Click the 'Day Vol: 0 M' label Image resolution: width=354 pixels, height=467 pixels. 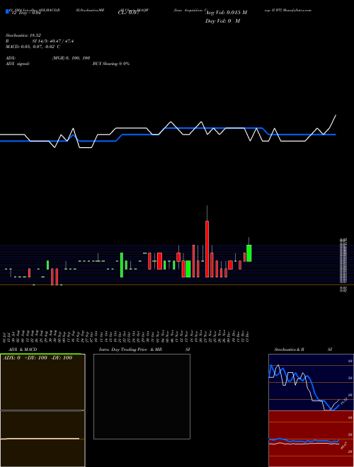click(x=222, y=21)
